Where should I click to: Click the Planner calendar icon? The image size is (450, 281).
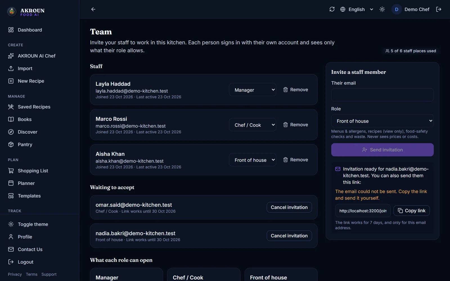click(11, 183)
